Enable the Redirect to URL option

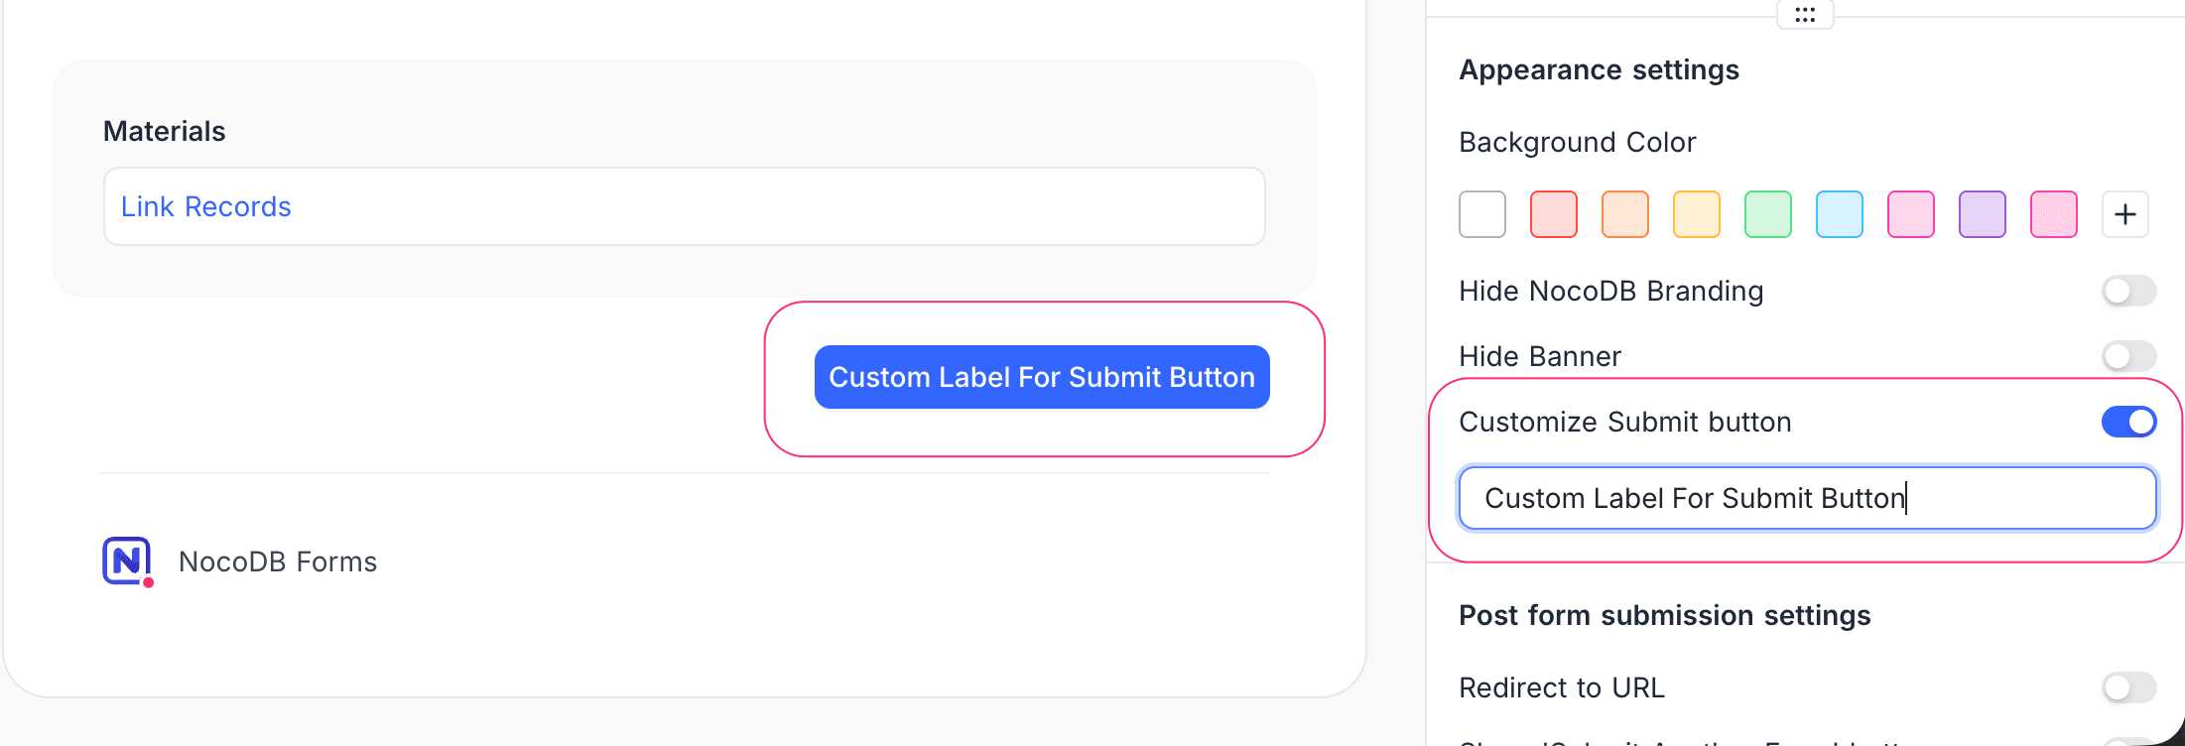click(2128, 687)
